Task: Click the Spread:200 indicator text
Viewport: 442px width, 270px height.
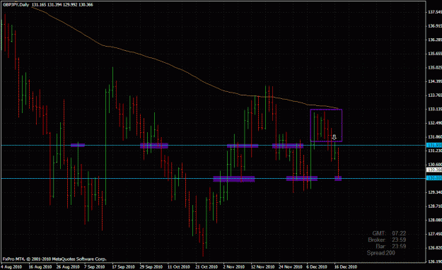Action: coord(381,253)
